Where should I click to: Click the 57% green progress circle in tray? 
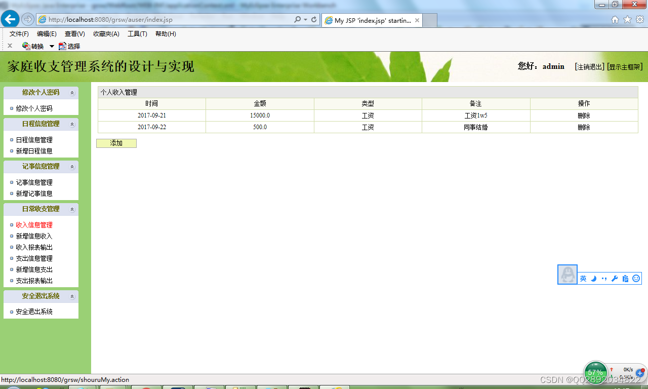(x=595, y=372)
